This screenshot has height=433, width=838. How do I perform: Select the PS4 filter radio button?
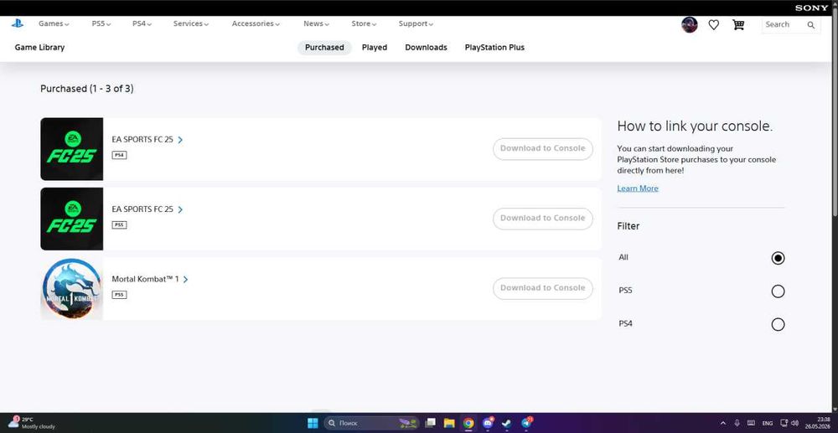pyautogui.click(x=779, y=324)
